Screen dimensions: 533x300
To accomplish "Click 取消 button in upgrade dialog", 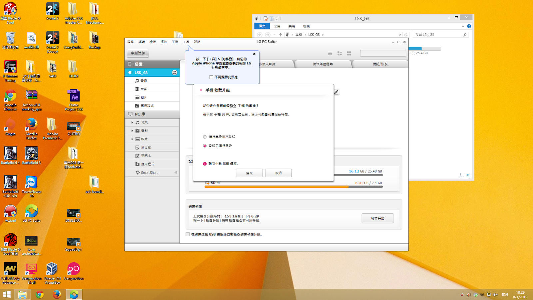I will pyautogui.click(x=278, y=173).
